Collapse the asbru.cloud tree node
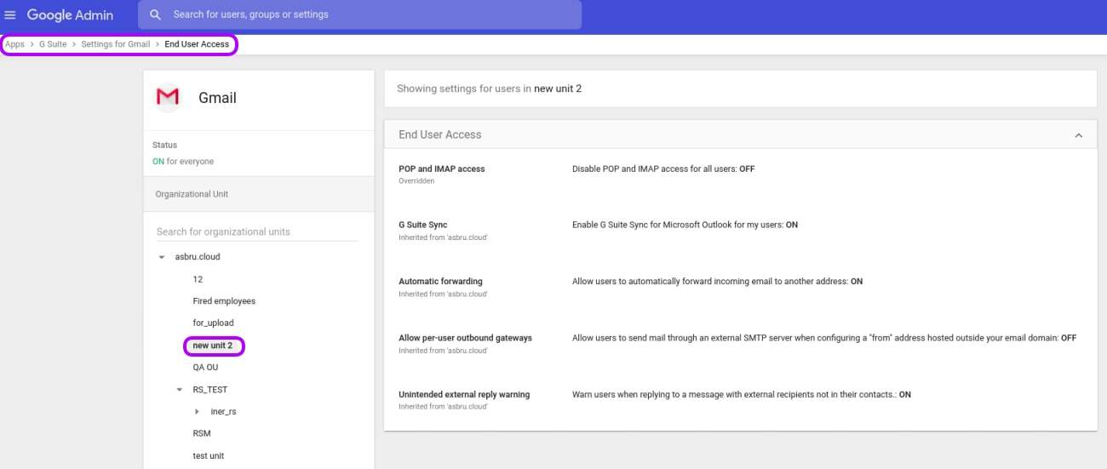 point(162,257)
